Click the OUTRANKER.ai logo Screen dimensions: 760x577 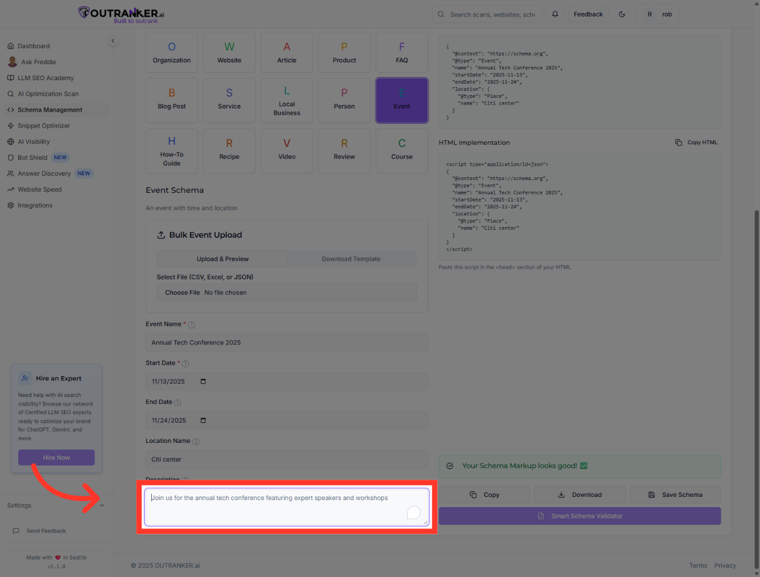tap(121, 14)
